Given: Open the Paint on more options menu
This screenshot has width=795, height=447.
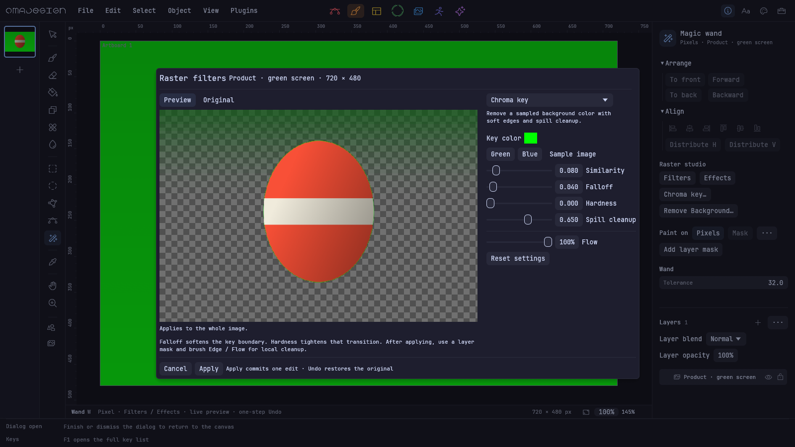Looking at the screenshot, I should click(767, 233).
